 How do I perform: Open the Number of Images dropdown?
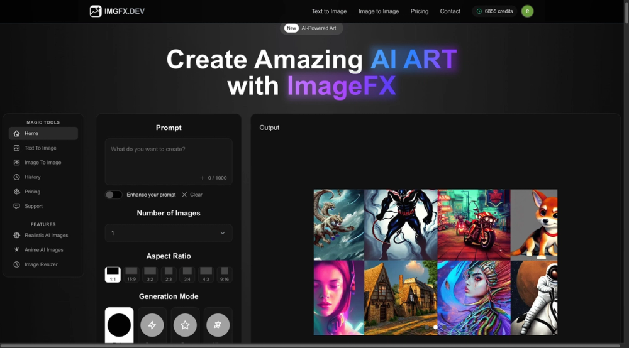(x=169, y=233)
